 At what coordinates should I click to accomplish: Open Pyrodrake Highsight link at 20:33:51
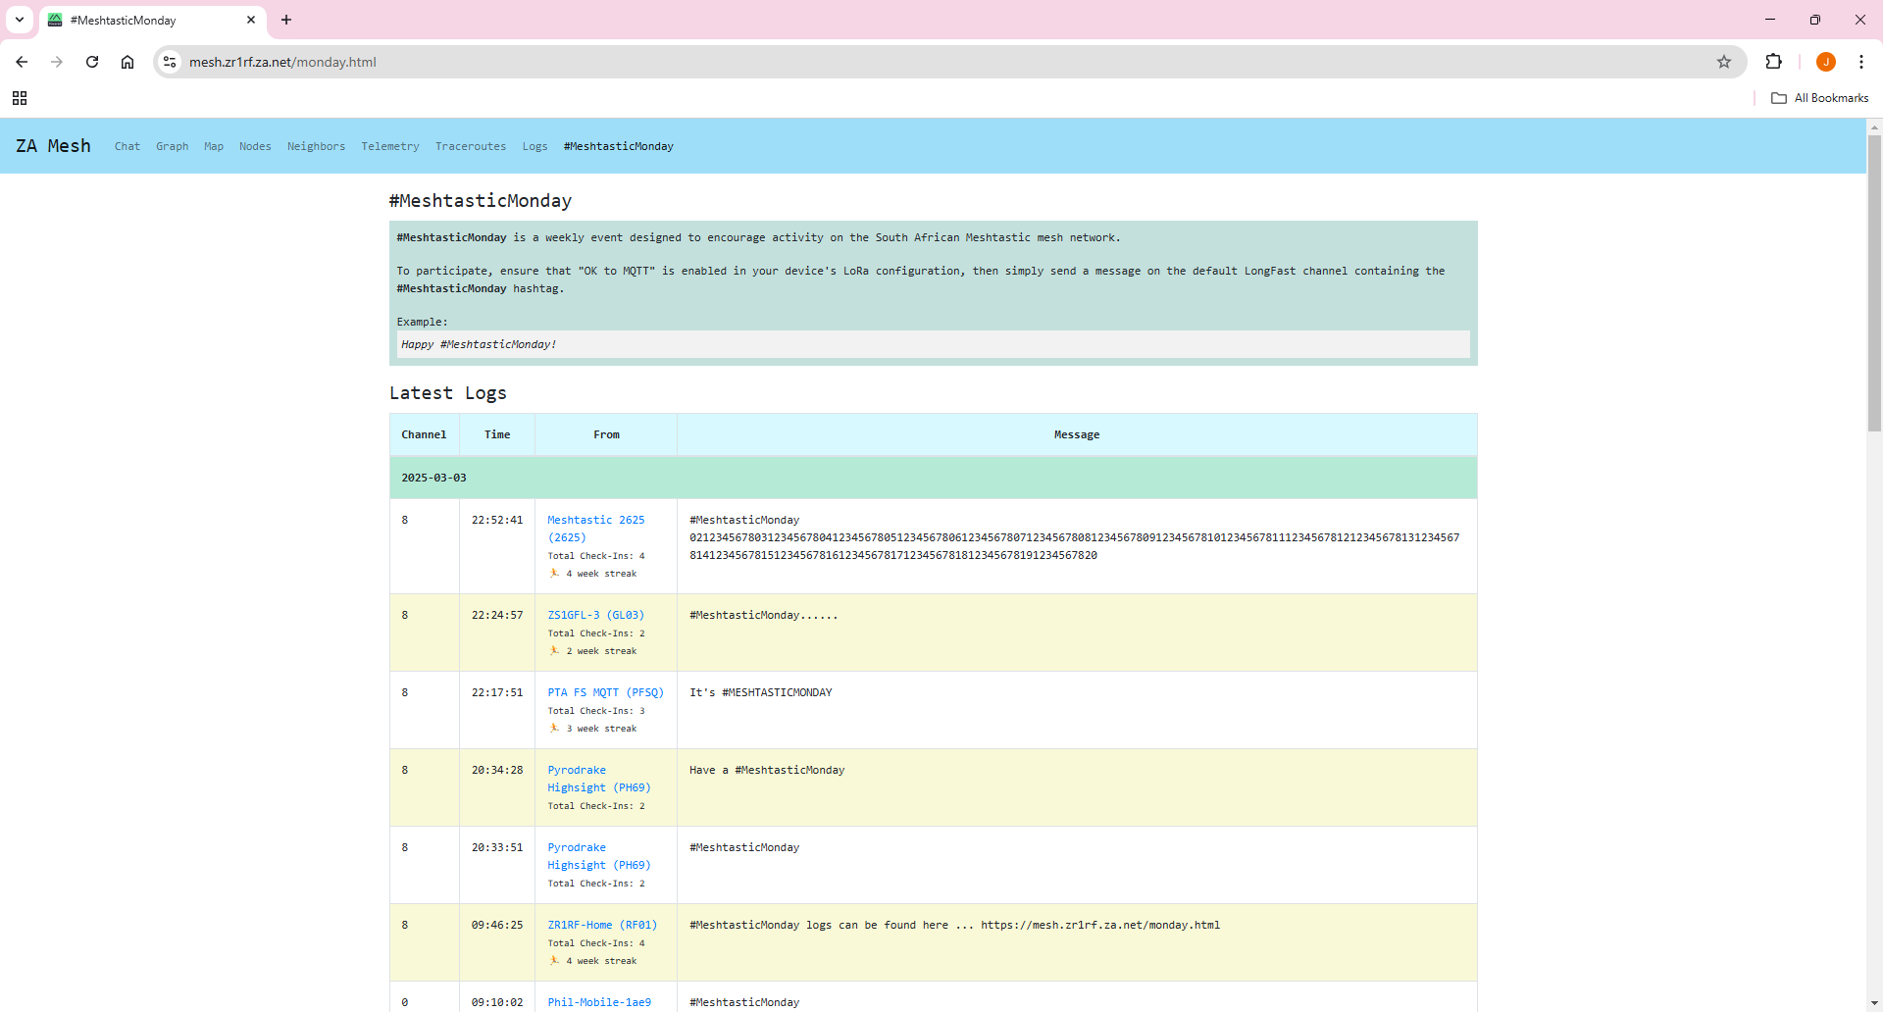tap(599, 856)
